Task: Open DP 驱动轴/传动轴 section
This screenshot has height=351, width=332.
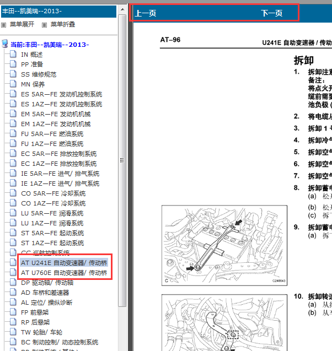Action: pyautogui.click(x=47, y=283)
